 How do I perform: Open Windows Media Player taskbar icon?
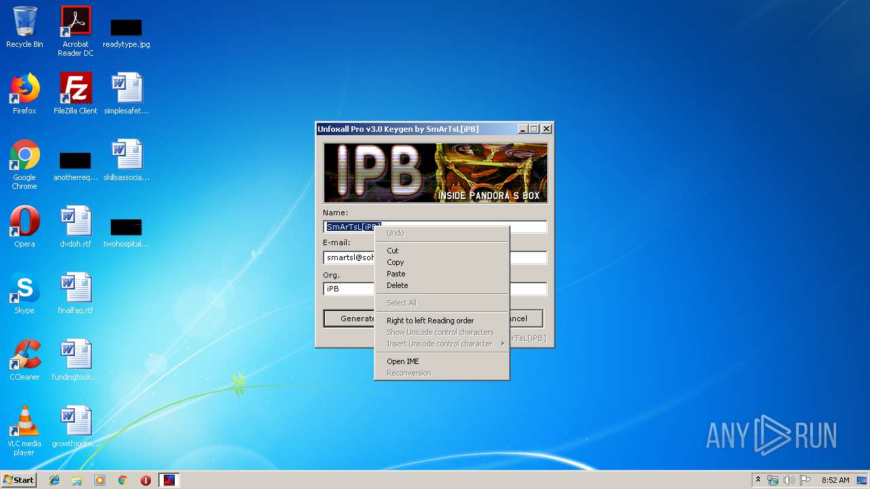coord(100,480)
